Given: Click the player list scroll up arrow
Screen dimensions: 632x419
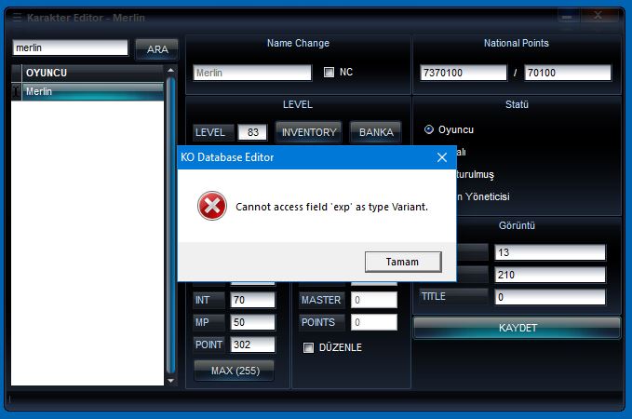Looking at the screenshot, I should pyautogui.click(x=171, y=71).
